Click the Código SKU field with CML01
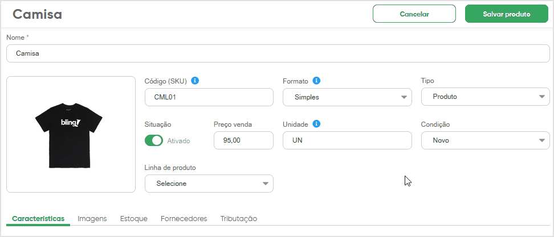Screen dimensions: 554x237 [x=209, y=97]
